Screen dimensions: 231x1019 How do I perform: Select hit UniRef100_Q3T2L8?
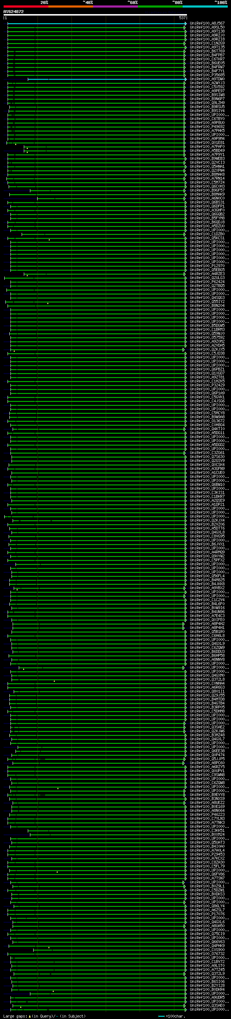[207, 680]
